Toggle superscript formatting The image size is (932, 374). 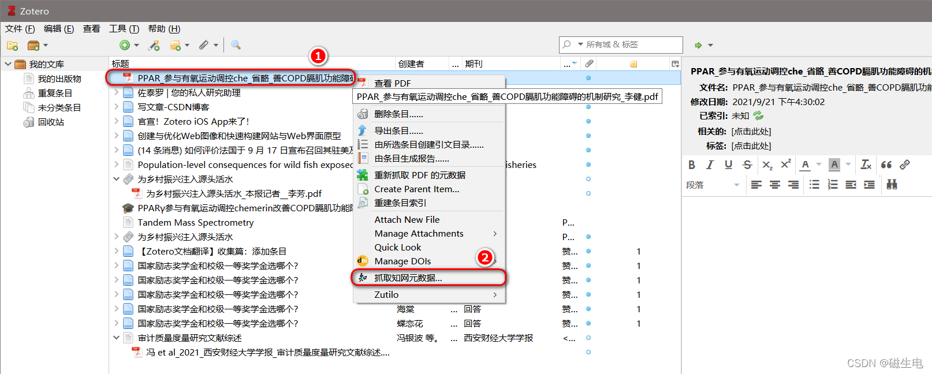(785, 164)
